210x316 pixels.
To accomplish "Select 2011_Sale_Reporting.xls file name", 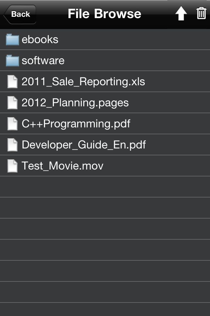I will (x=83, y=82).
